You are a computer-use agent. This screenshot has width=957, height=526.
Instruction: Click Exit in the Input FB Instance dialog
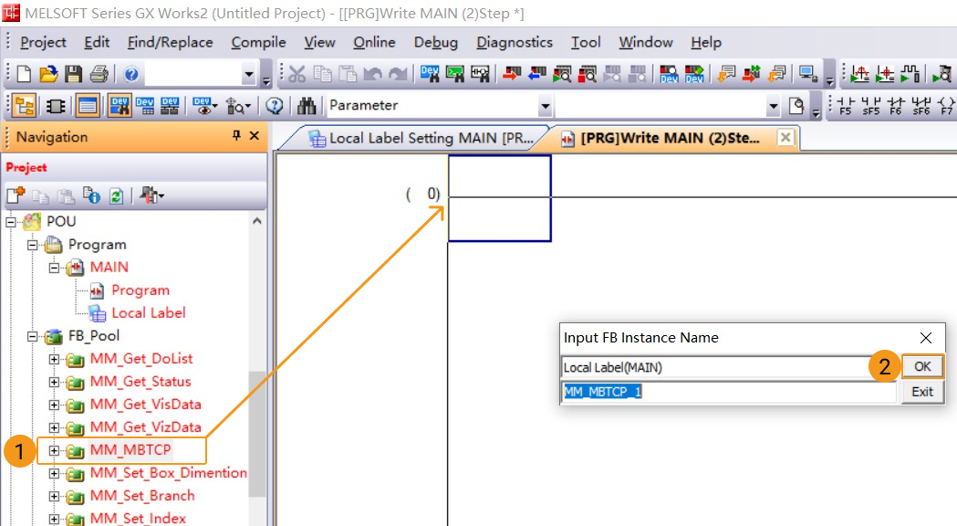[921, 391]
